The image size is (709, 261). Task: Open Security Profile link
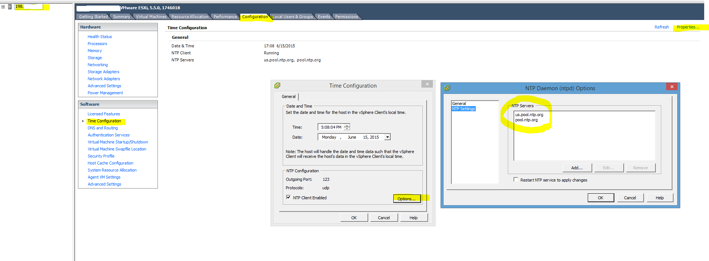click(x=101, y=156)
